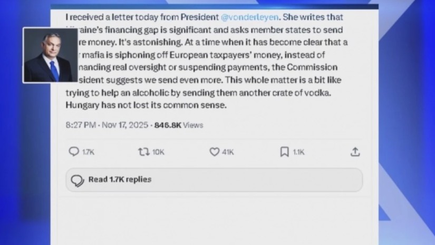Viewport: 435px width, 245px height.
Task: Open the @vonderleyen mention link
Action: point(254,17)
